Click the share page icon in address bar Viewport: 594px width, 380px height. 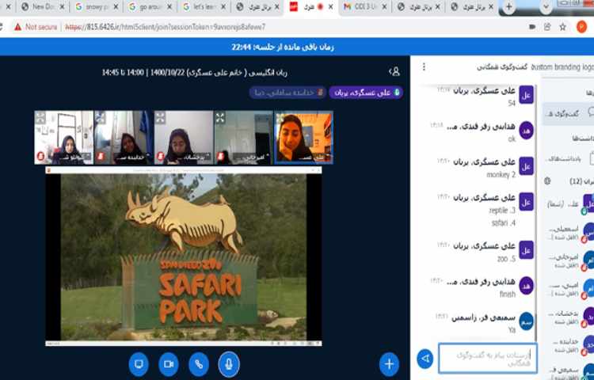click(x=547, y=27)
